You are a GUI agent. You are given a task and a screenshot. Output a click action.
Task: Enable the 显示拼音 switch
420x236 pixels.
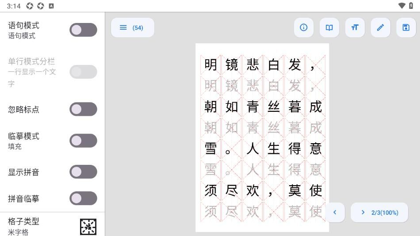83,172
